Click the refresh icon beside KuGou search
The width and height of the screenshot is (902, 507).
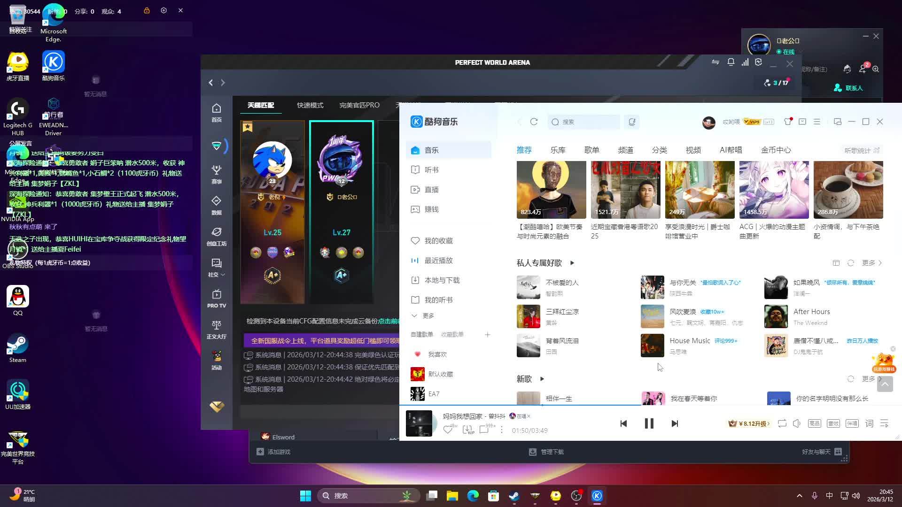(534, 122)
